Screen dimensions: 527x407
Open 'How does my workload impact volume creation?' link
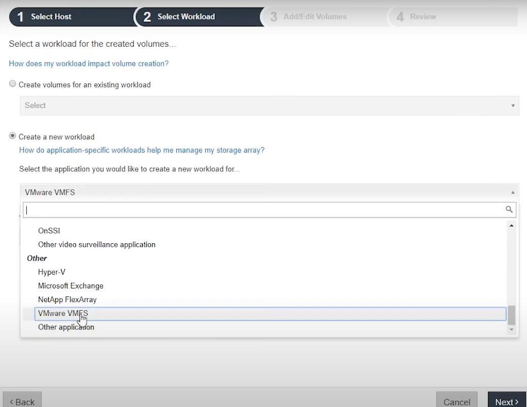pos(89,63)
